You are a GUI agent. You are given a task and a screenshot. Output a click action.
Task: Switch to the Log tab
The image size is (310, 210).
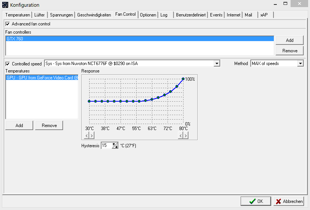point(166,15)
